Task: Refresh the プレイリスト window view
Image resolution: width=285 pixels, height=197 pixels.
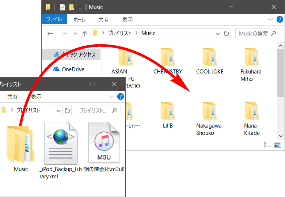Action: [67, 110]
